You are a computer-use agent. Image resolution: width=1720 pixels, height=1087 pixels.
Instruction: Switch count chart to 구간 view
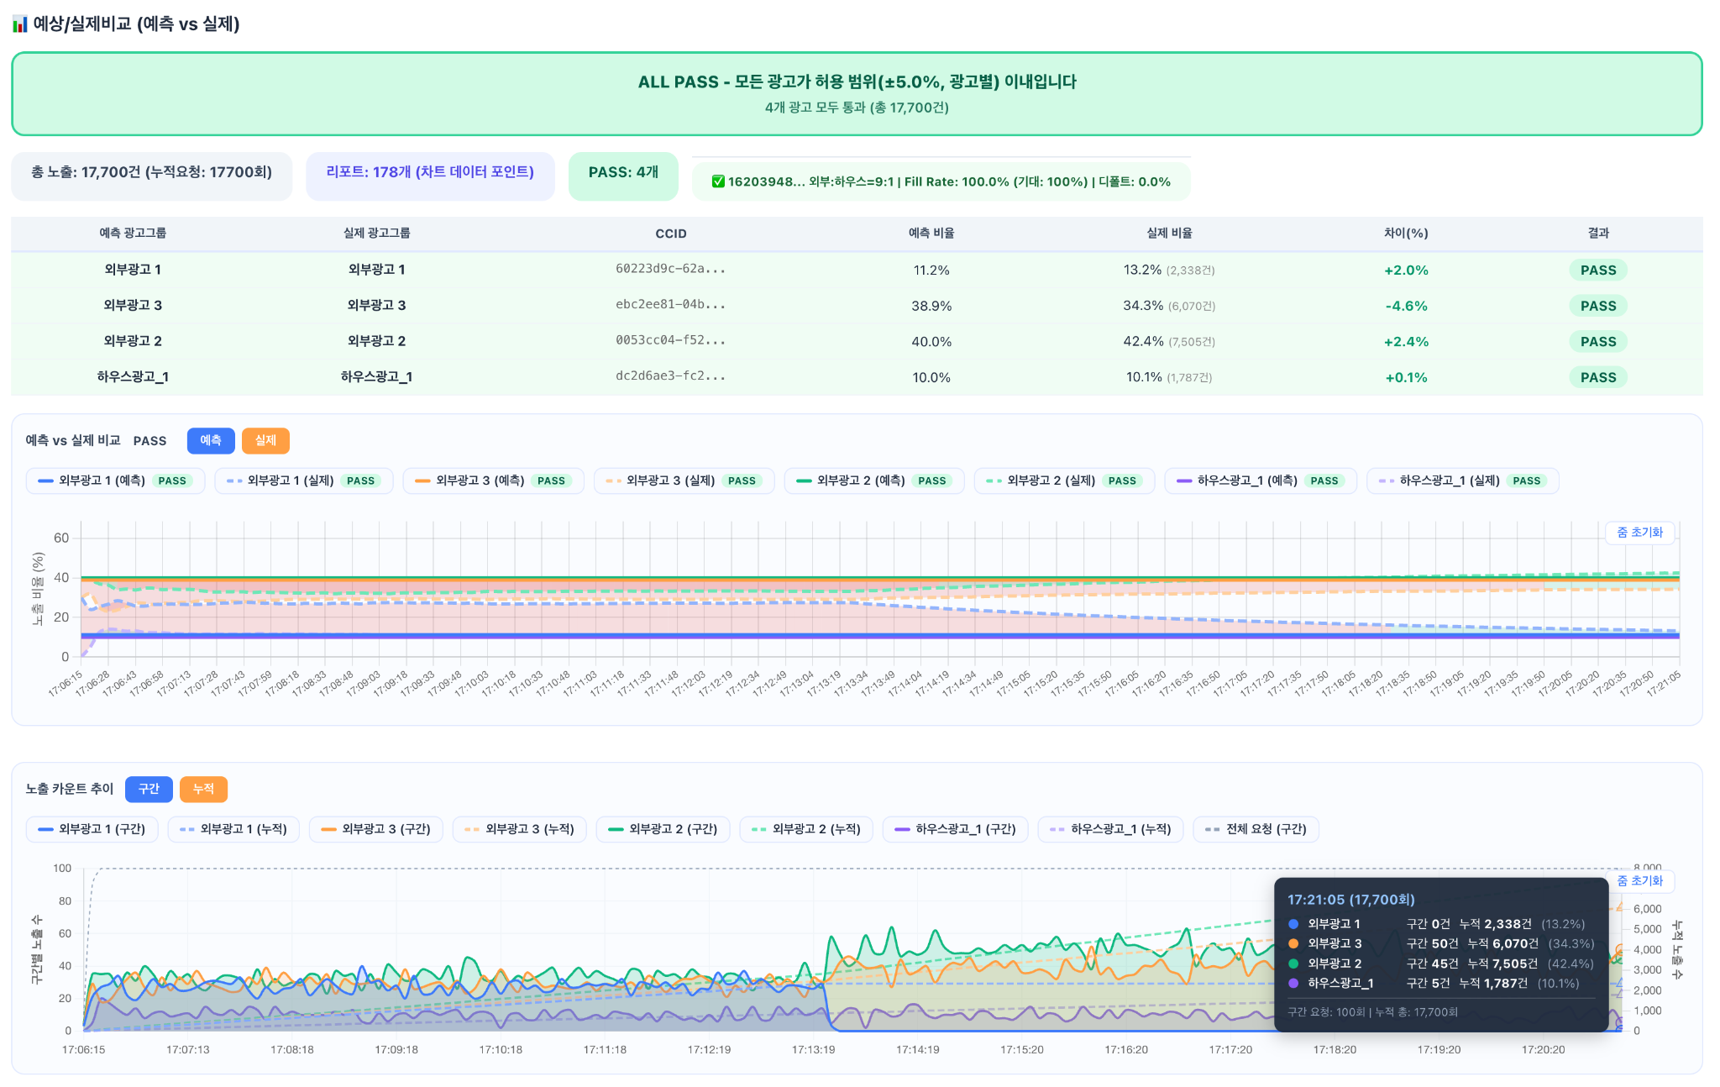coord(149,789)
